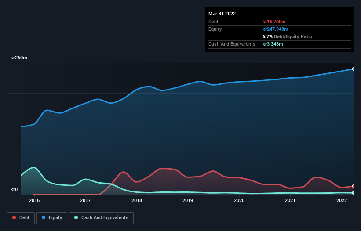Click the 2022 x-axis label
This screenshot has height=231, width=361.
[342, 200]
